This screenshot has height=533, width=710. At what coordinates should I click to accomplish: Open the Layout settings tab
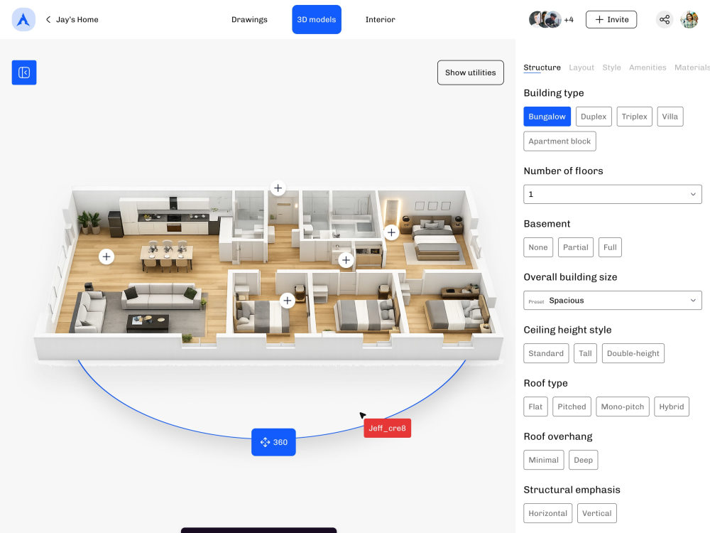click(581, 68)
